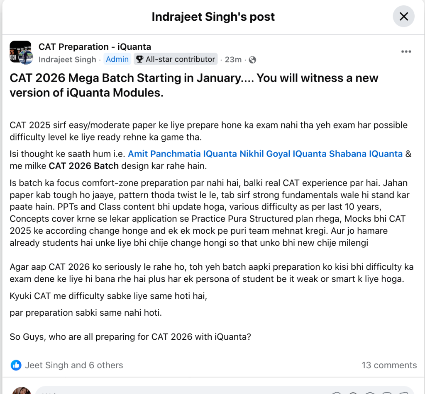Open Indrajeet Singh's profile name link
Screen dimensions: 425x394
67,60
